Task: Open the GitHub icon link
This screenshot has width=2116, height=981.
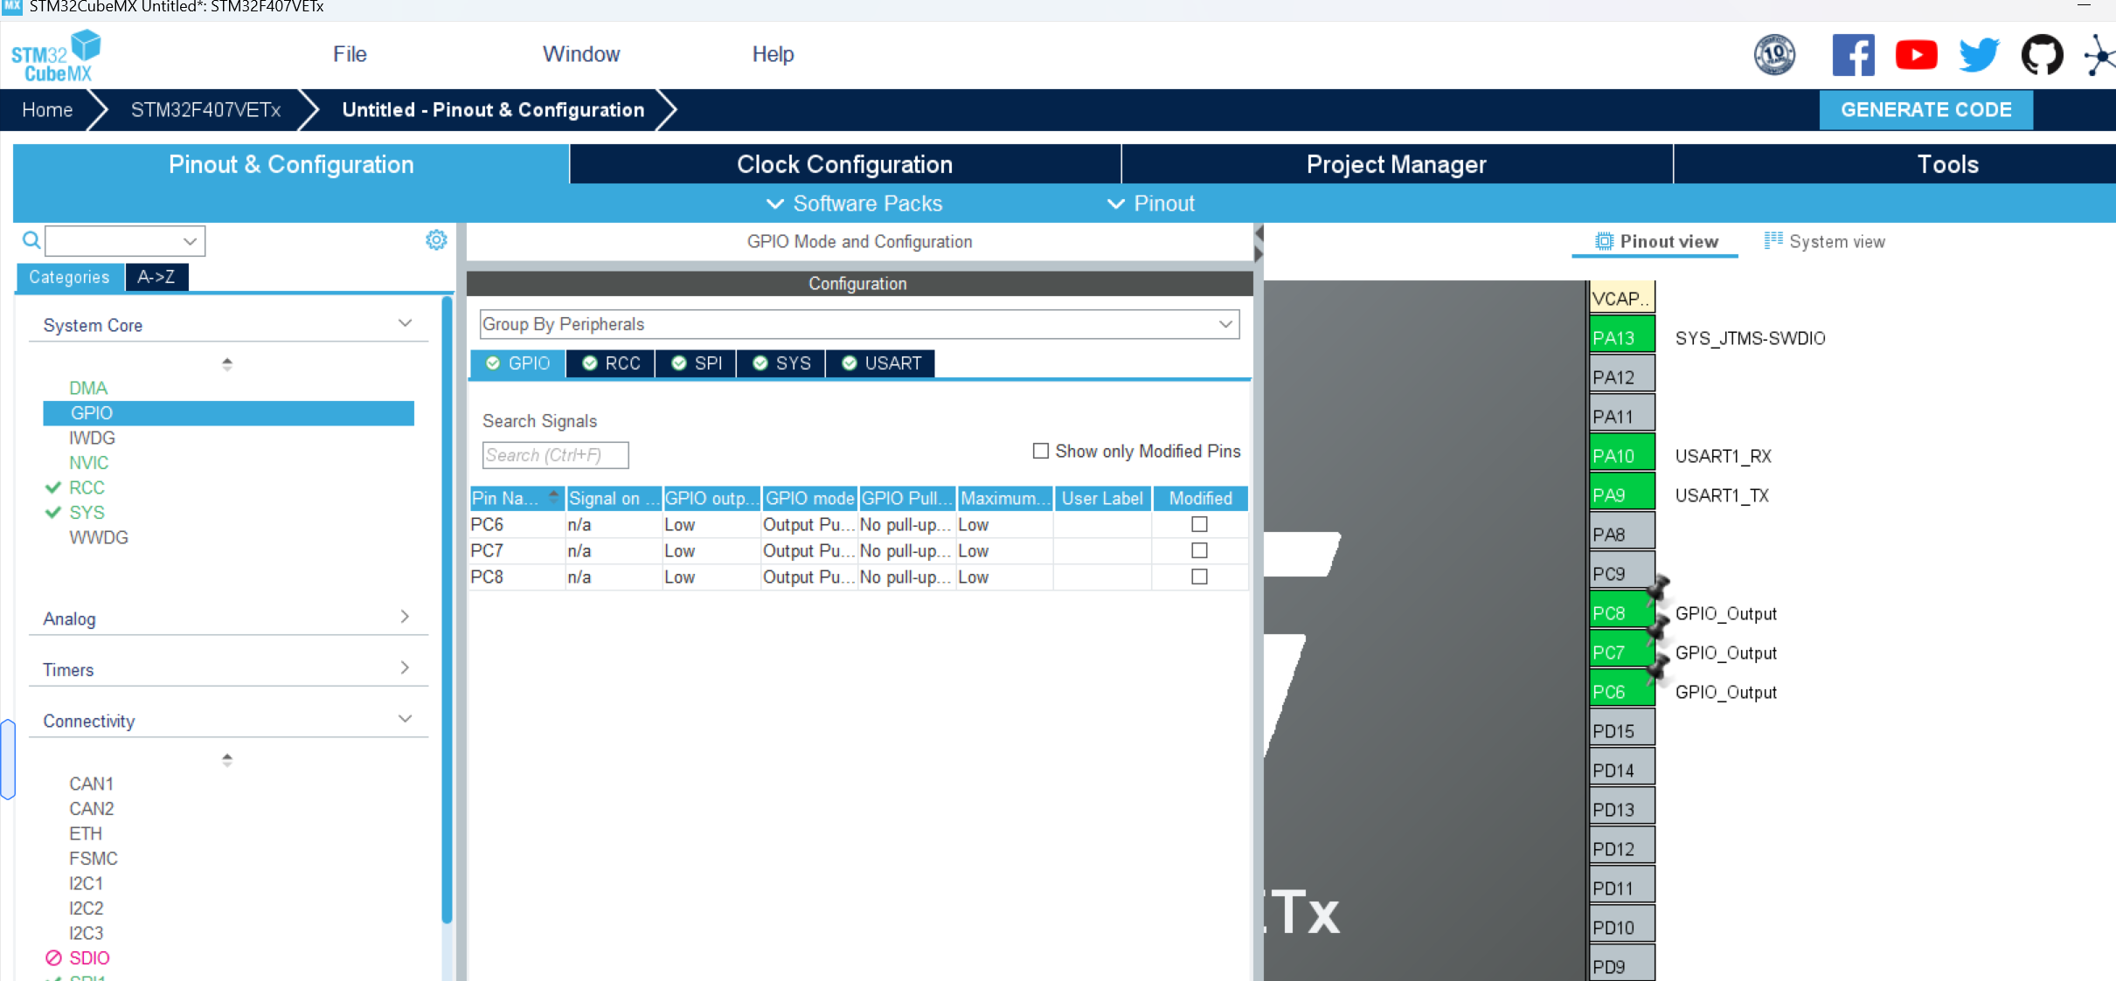Action: (2042, 56)
